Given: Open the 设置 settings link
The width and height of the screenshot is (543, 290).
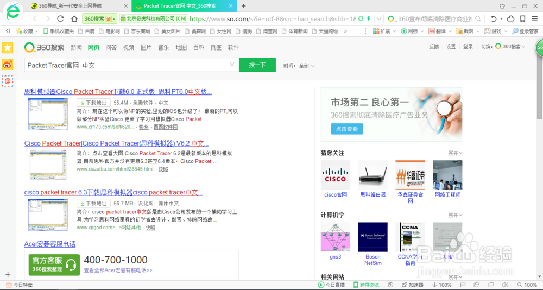Looking at the screenshot, I should point(451,46).
